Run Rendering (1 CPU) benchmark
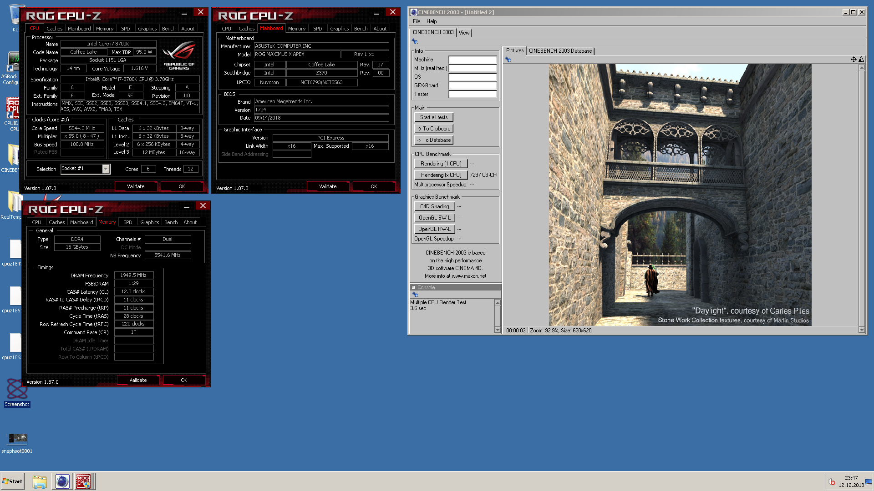The image size is (874, 491). 441,164
